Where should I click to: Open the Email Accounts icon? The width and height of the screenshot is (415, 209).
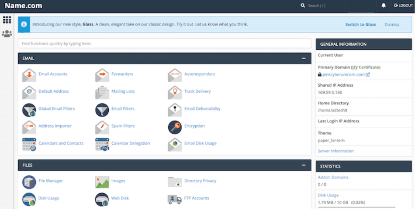tap(29, 74)
